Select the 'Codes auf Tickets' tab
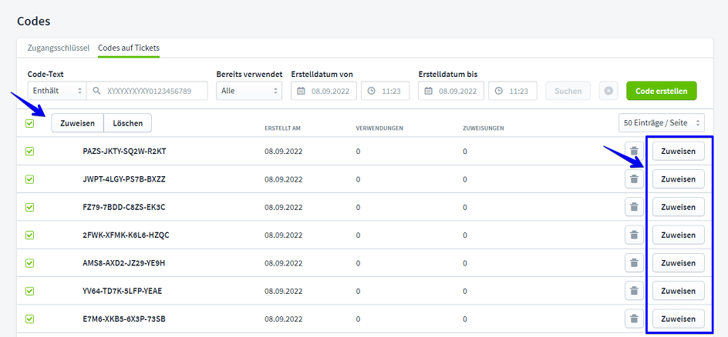 pos(128,48)
